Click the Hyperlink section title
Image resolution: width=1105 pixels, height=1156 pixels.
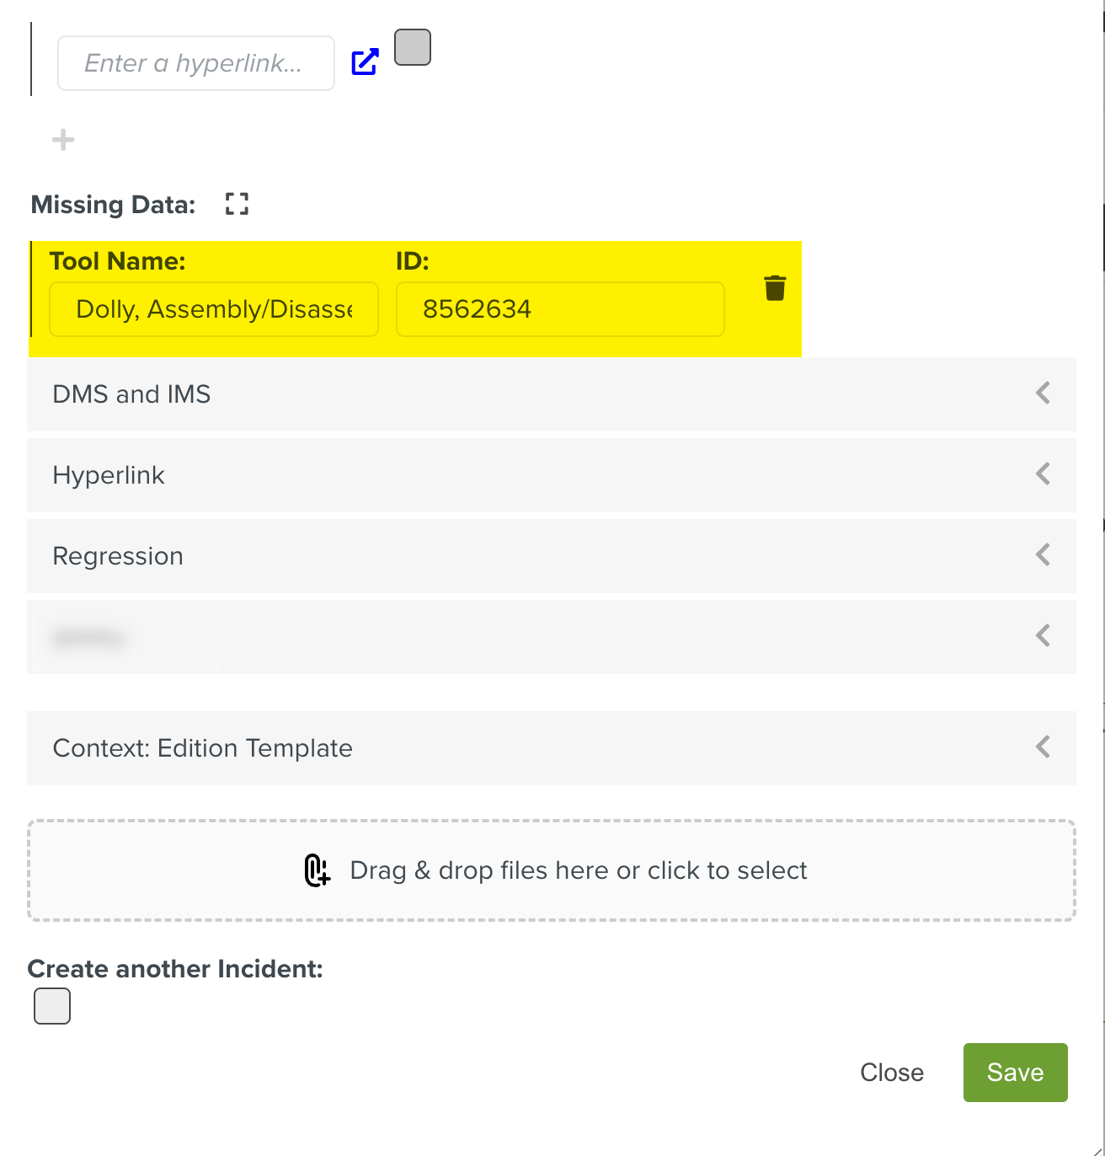pos(109,475)
